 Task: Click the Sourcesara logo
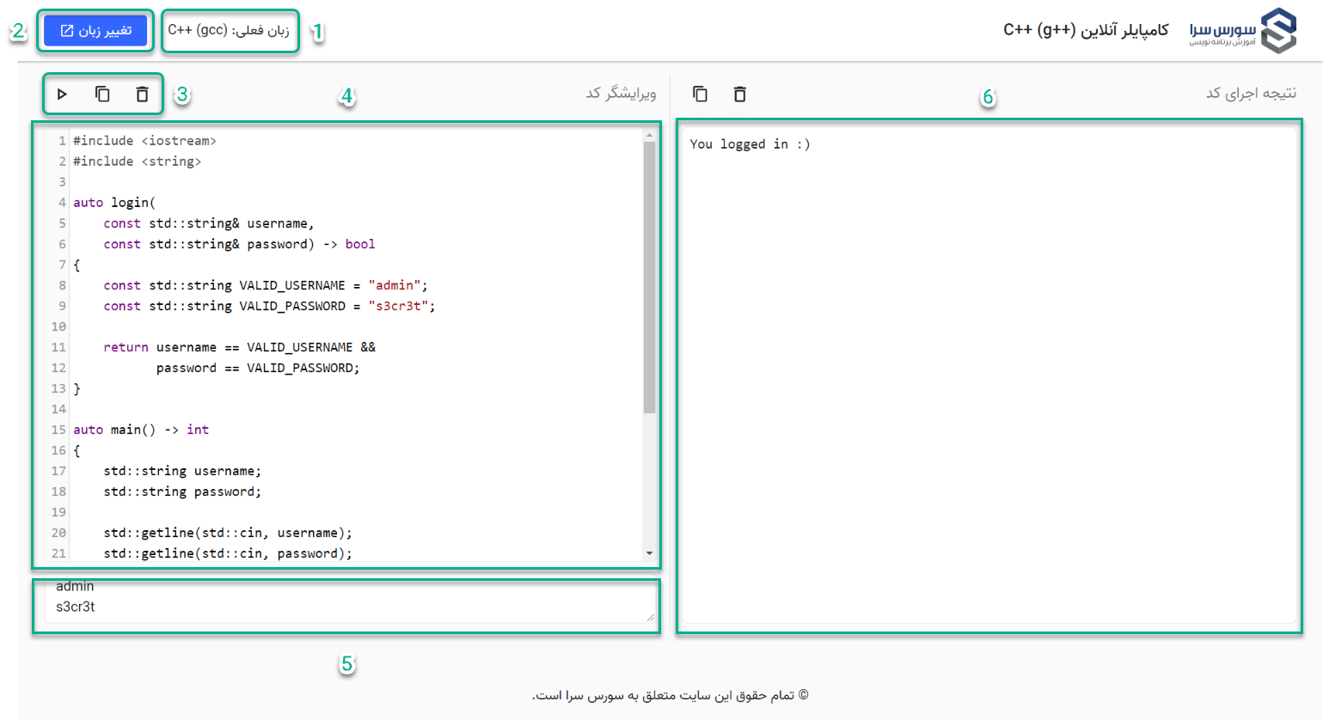pos(1243,31)
